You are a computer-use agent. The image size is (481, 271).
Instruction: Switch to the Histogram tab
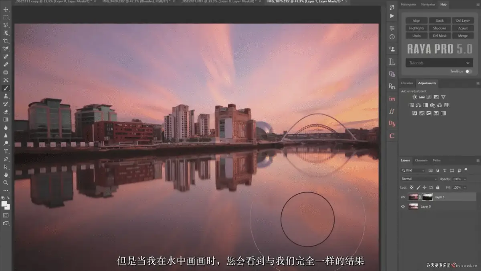pyautogui.click(x=408, y=4)
